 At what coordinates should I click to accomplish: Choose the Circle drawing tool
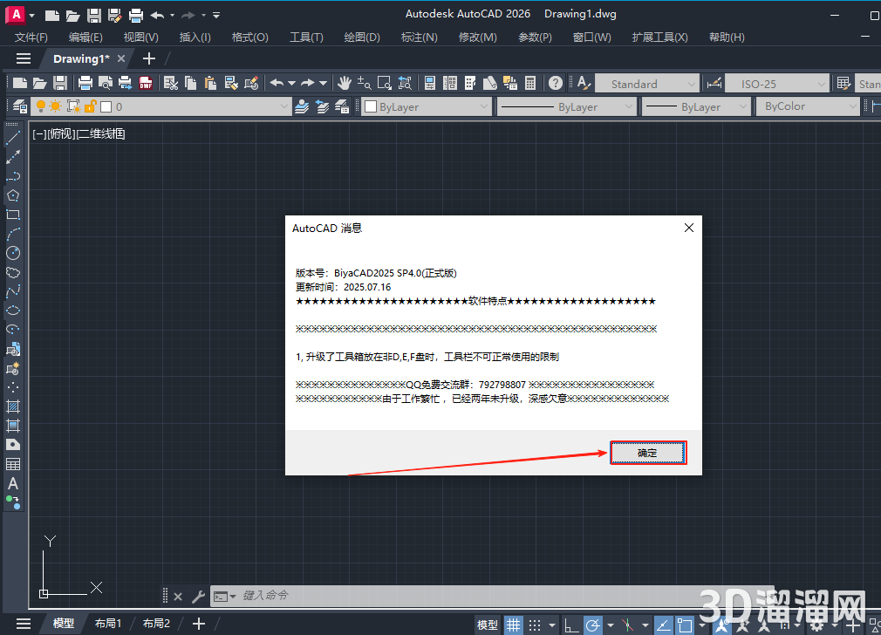point(13,253)
